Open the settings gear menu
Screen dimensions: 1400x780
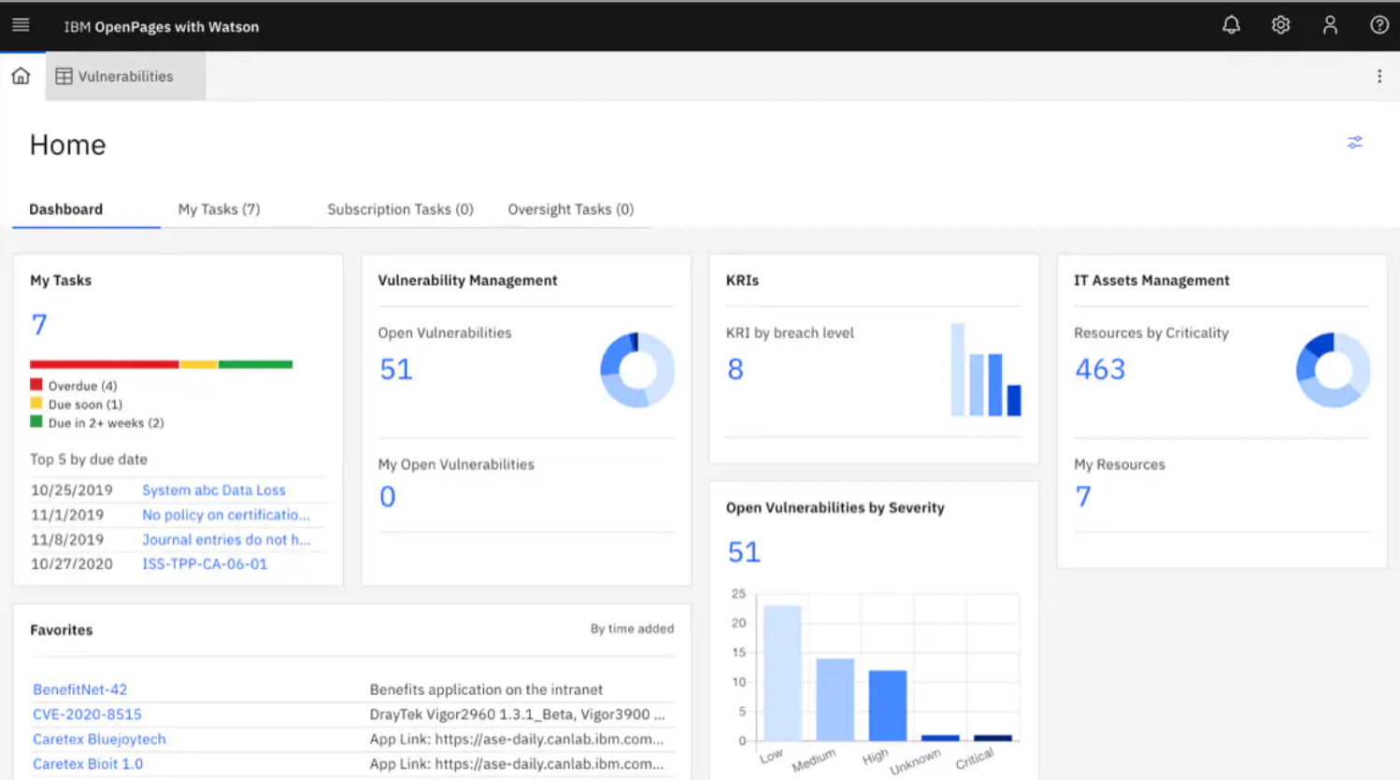(1280, 25)
